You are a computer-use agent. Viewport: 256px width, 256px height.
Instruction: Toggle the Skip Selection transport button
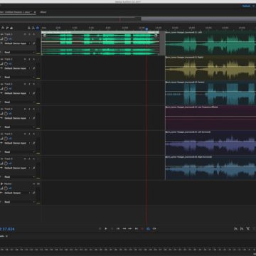(x=154, y=229)
